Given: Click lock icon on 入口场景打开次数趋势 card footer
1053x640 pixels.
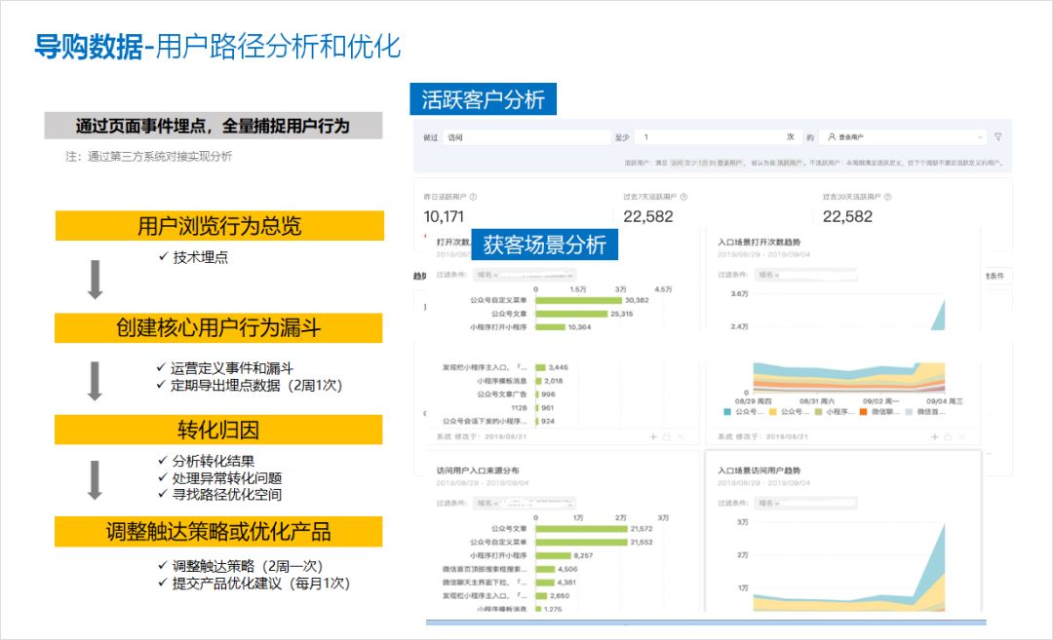Looking at the screenshot, I should pyautogui.click(x=948, y=436).
